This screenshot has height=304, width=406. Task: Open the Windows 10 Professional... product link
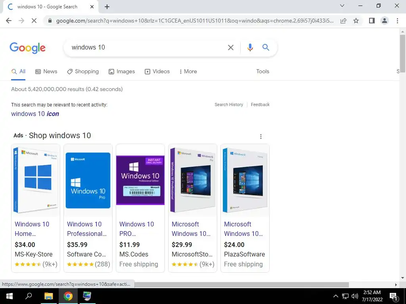tap(87, 229)
